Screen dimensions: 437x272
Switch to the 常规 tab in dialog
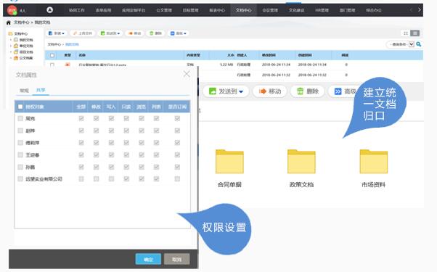click(x=24, y=91)
